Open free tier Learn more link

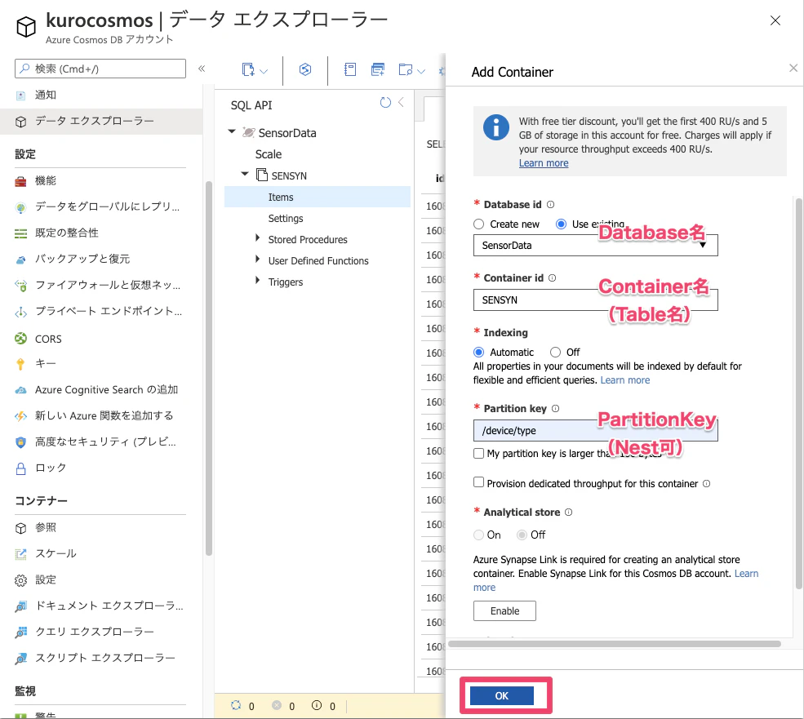click(x=544, y=163)
